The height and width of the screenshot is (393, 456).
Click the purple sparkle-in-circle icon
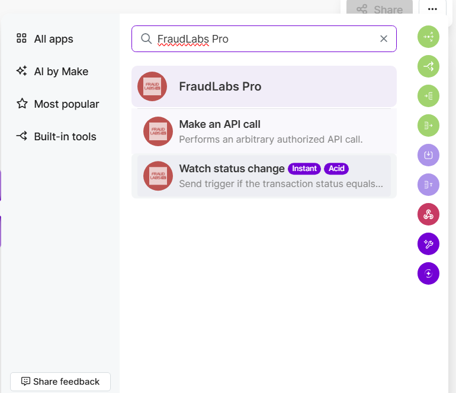[x=428, y=273]
